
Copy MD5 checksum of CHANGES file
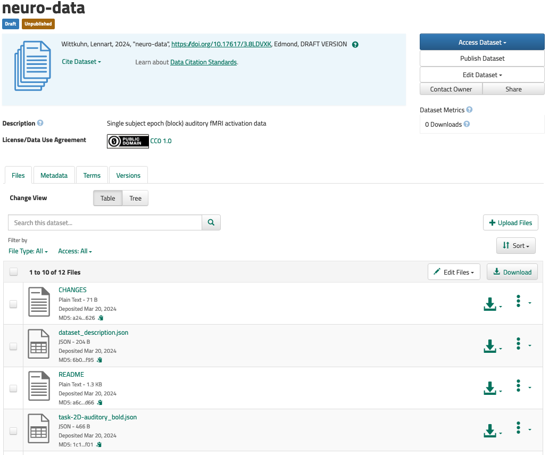pyautogui.click(x=101, y=318)
